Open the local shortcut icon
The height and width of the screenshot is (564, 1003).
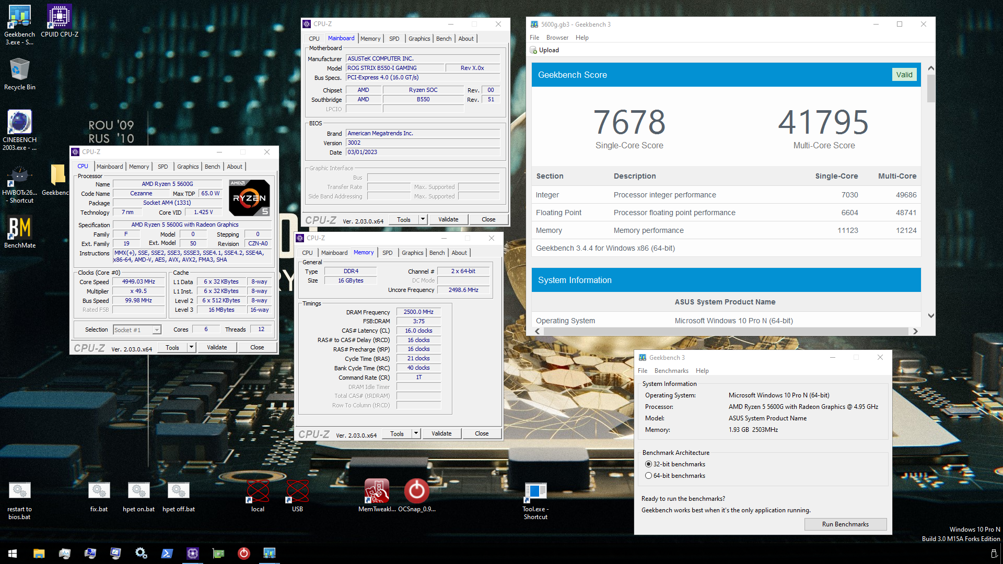[258, 496]
